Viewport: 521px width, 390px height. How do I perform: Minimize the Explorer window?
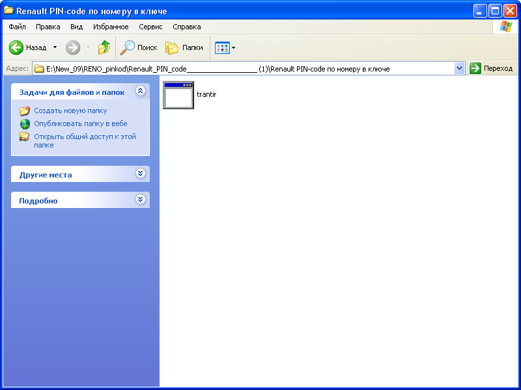pyautogui.click(x=480, y=11)
